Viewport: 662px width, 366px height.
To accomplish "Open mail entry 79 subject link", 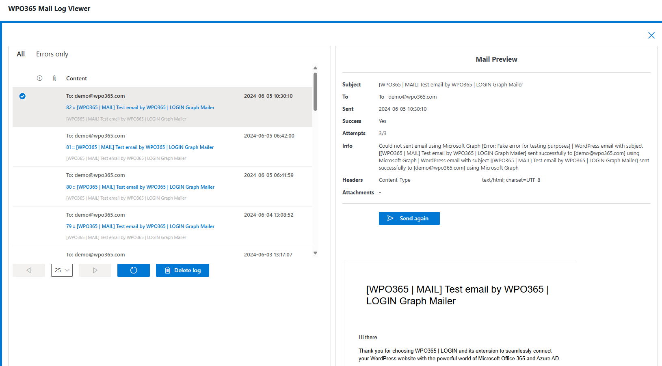I will pyautogui.click(x=140, y=226).
